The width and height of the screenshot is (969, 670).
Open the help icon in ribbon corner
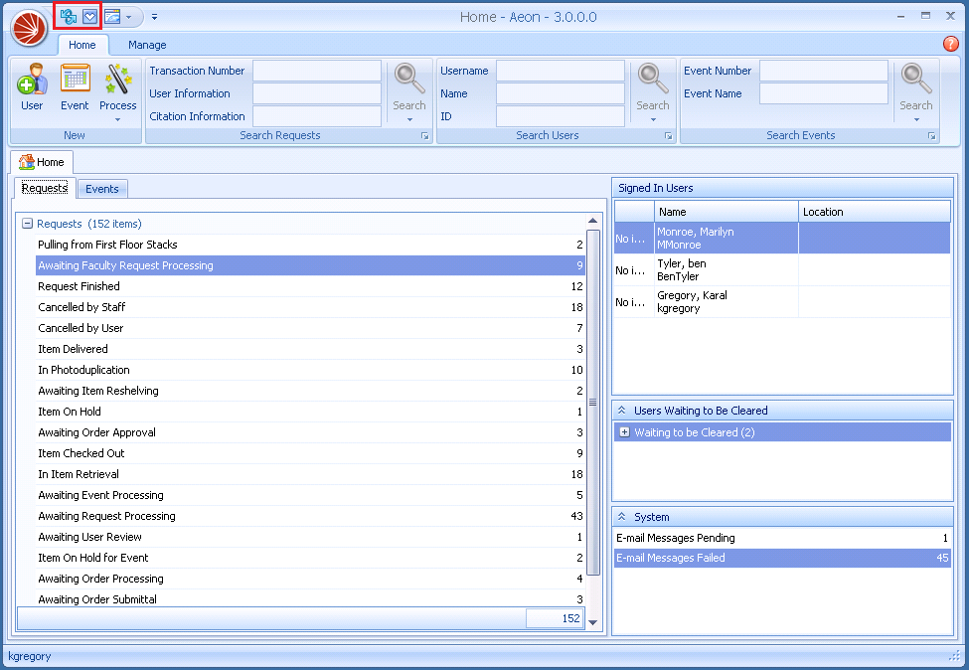950,44
